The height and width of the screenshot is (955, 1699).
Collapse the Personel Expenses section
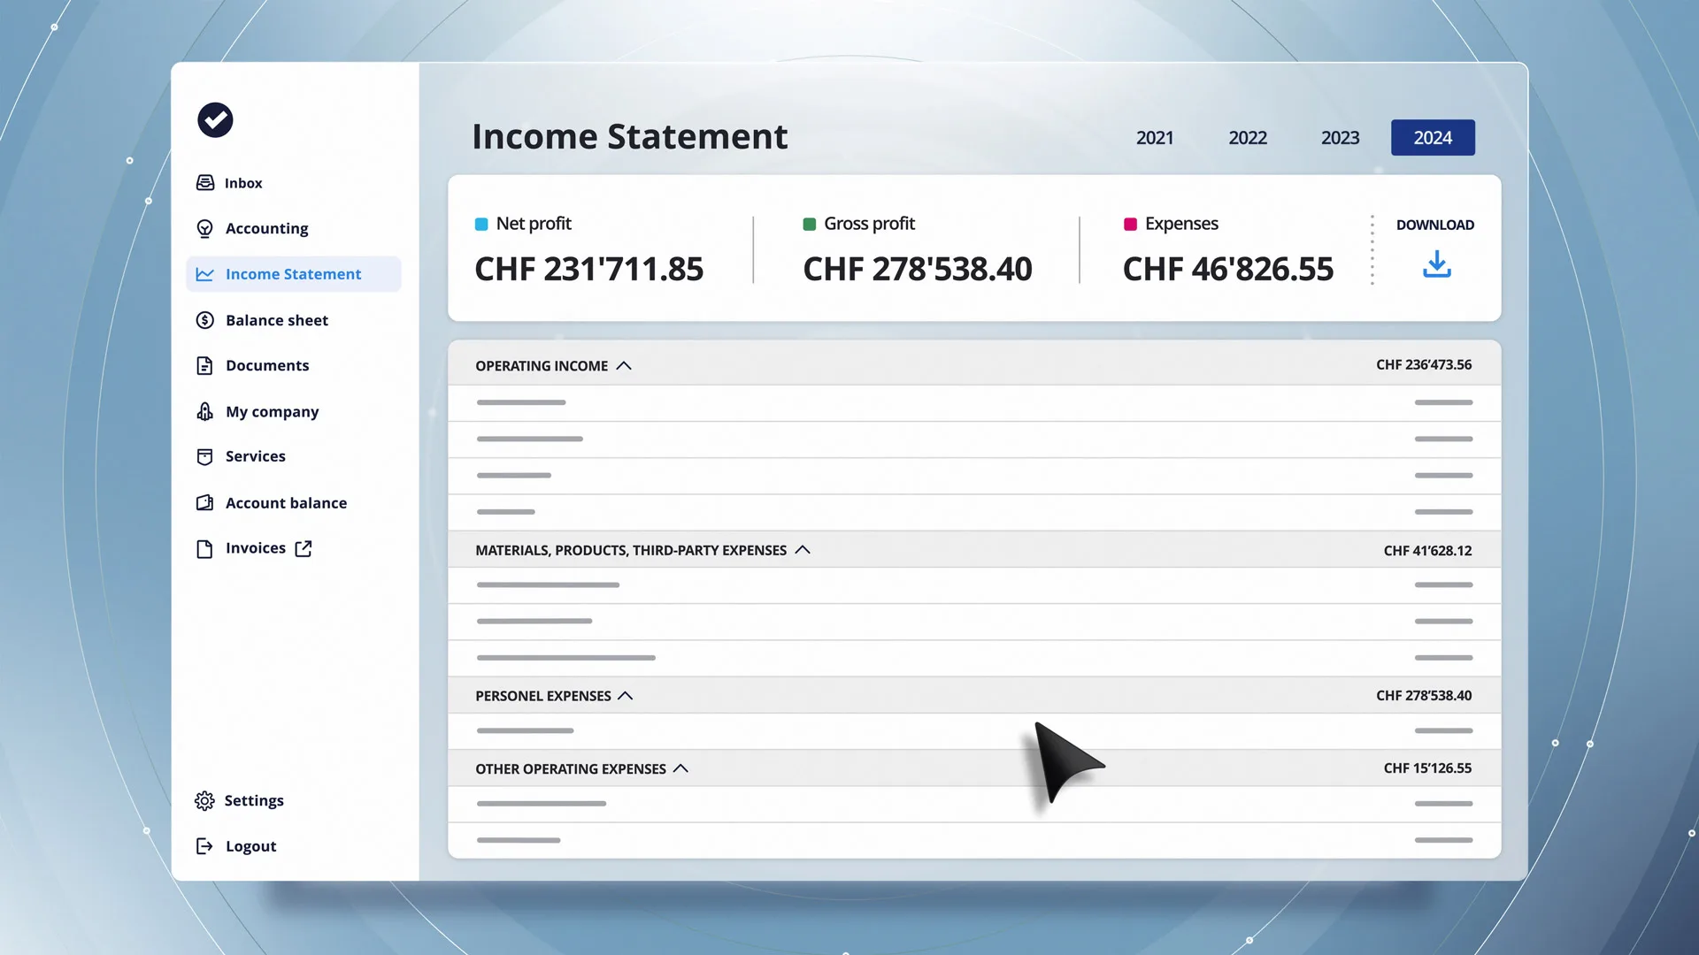626,696
